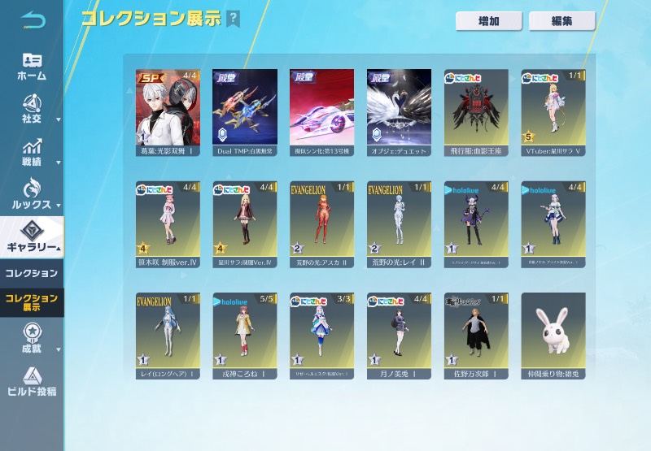Click the 増加 button

pyautogui.click(x=489, y=21)
